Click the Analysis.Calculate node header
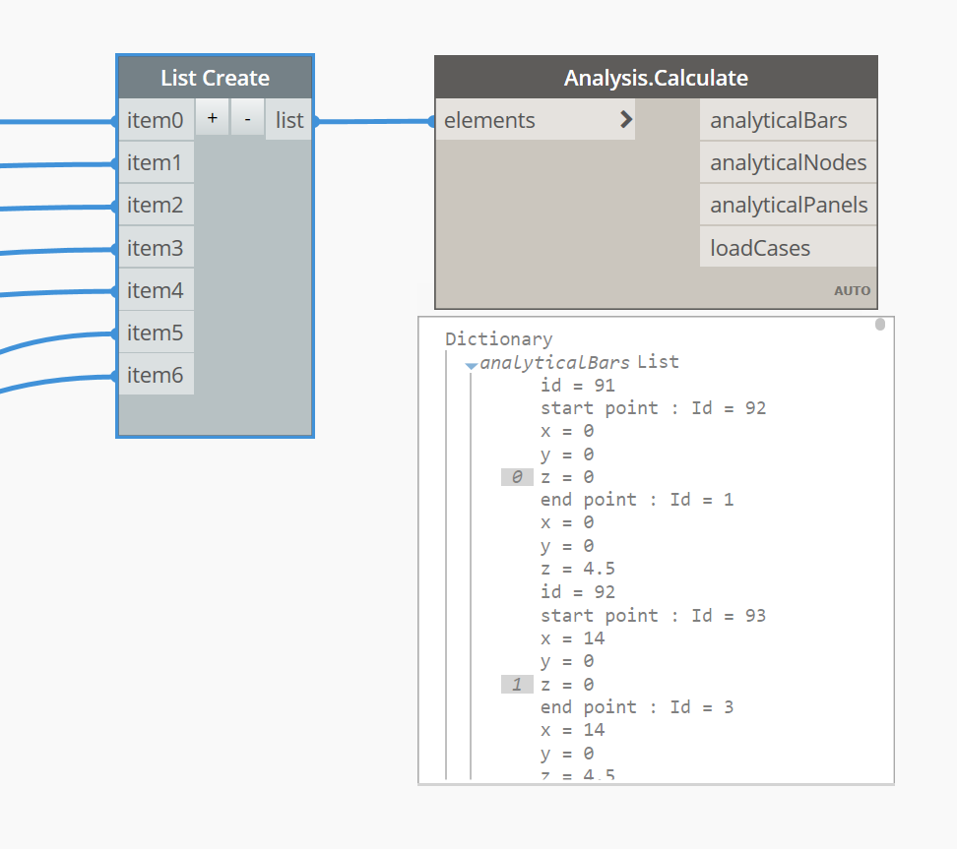The height and width of the screenshot is (849, 957). [656, 78]
